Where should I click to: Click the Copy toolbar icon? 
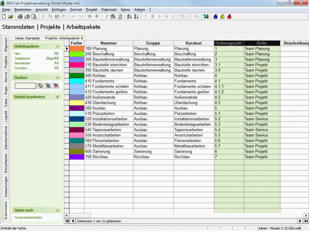(50, 17)
